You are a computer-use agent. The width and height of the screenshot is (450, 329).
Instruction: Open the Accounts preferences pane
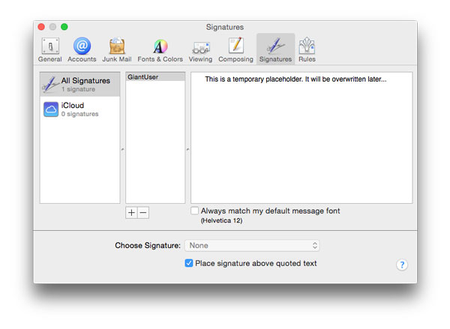(x=82, y=49)
